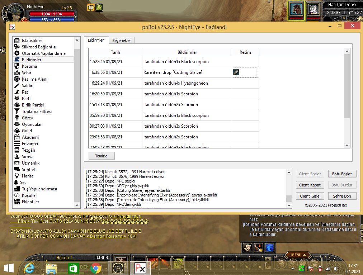The height and width of the screenshot is (275, 363).
Task: Expand the game MENU button
Action: pos(296,255)
